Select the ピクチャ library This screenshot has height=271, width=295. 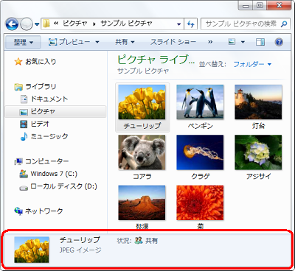click(55, 111)
